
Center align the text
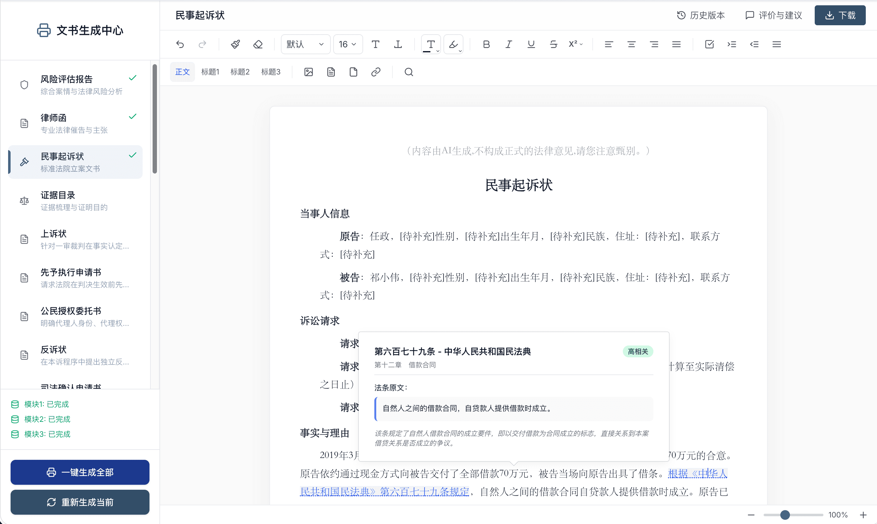(631, 44)
